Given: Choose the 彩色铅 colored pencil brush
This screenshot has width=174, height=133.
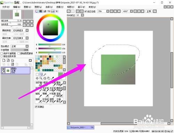Looking at the screenshot, I should pos(46,101).
